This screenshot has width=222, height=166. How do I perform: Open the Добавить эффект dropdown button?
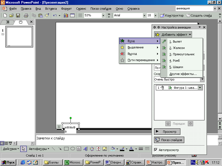[173, 35]
